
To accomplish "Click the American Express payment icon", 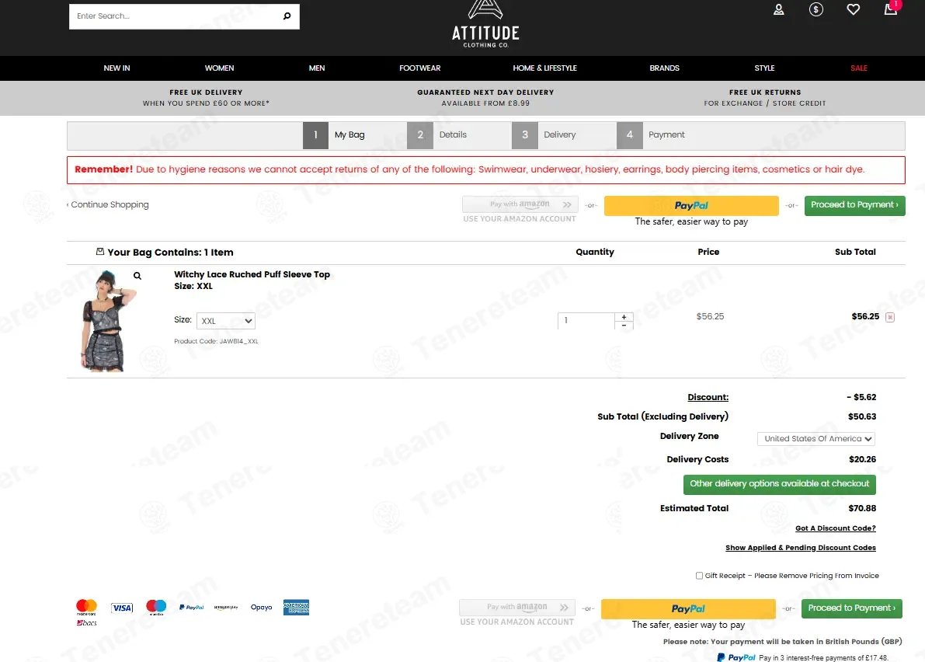I will click(x=296, y=607).
